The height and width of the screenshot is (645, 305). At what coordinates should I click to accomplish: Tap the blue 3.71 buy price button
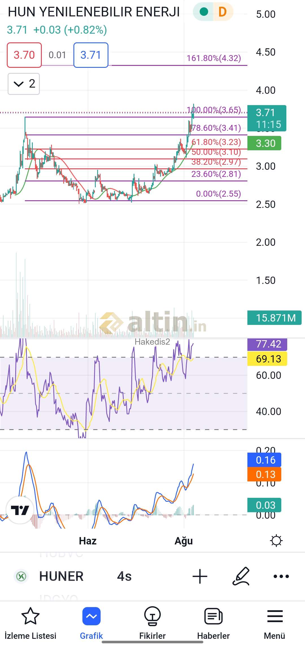coord(91,55)
